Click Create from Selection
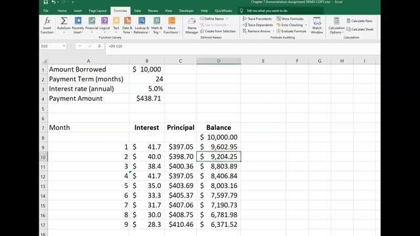The image size is (420, 236). point(218,31)
